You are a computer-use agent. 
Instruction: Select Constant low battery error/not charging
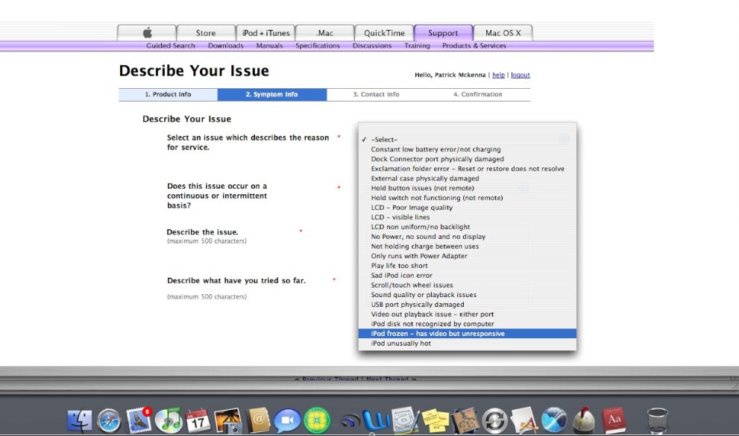pos(467,149)
